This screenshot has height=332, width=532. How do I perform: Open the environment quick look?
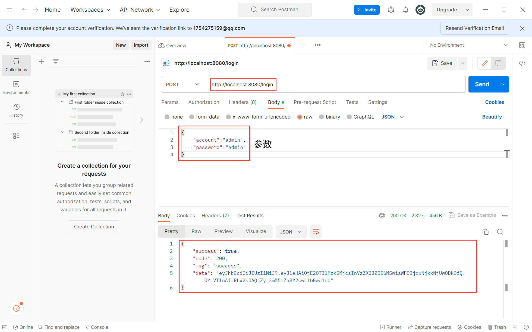pos(522,45)
